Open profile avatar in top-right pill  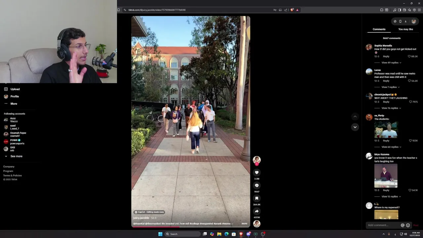click(413, 21)
